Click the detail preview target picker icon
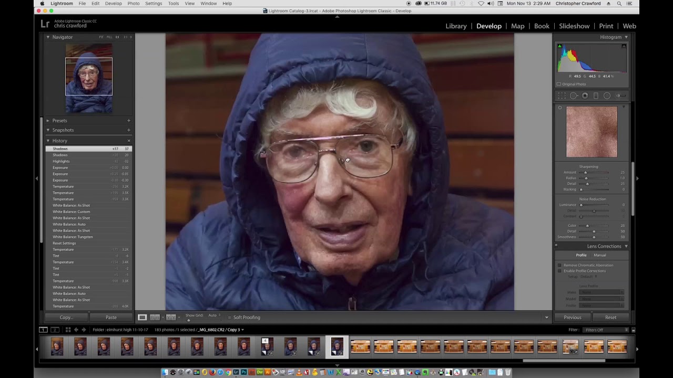This screenshot has width=673, height=378. 560,108
